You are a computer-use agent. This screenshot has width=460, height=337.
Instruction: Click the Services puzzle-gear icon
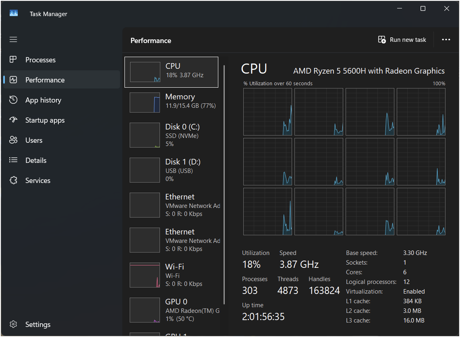13,180
